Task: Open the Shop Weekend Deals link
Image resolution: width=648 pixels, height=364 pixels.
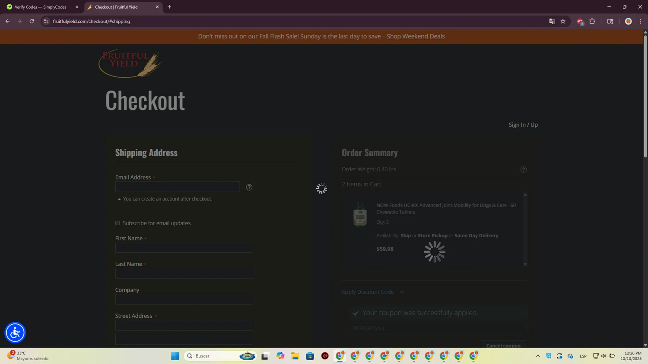Action: (416, 36)
